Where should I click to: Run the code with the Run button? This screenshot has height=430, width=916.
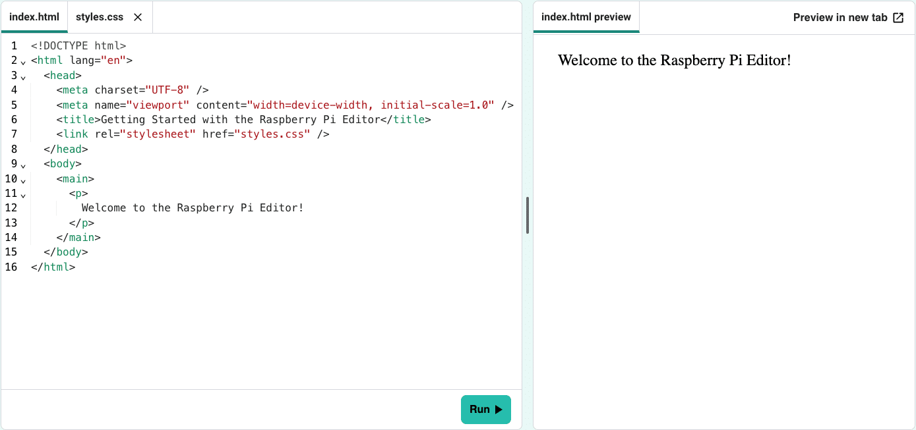(x=486, y=410)
